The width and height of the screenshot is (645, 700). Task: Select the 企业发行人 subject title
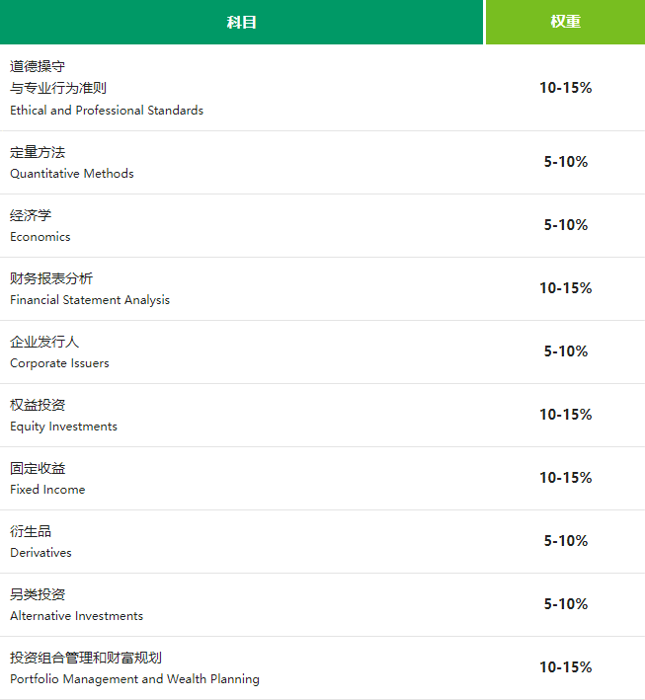tap(44, 342)
